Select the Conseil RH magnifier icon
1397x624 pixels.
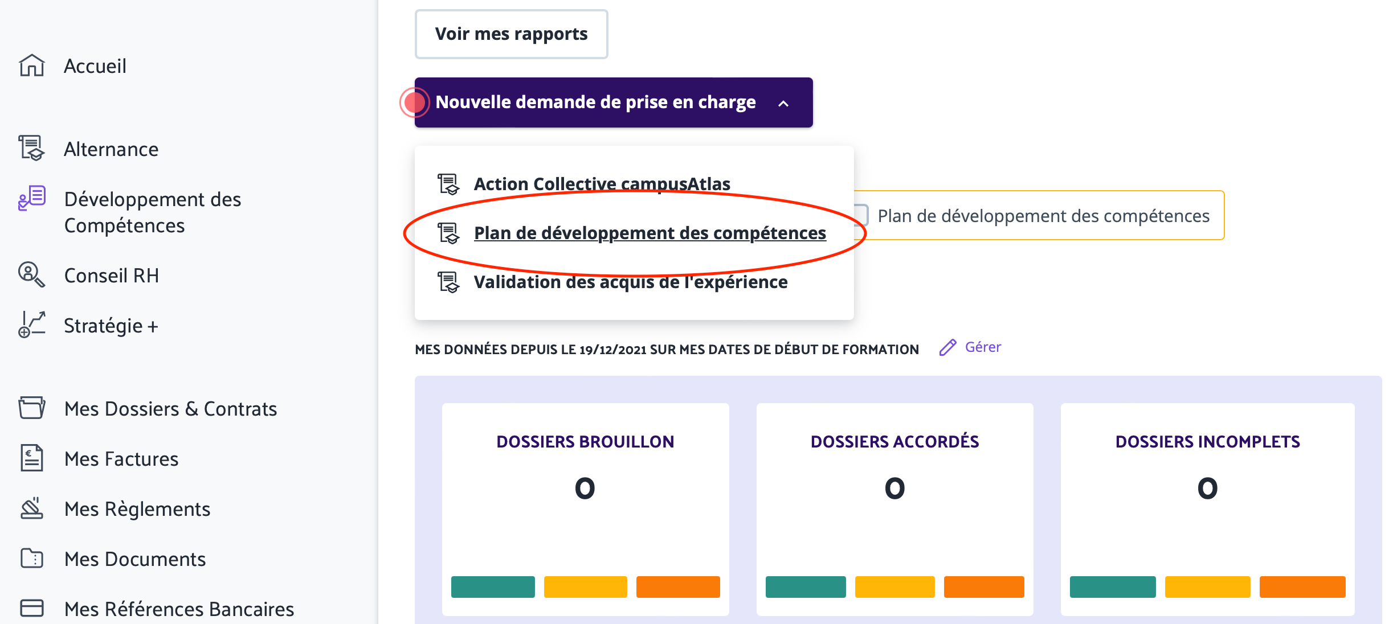click(32, 275)
